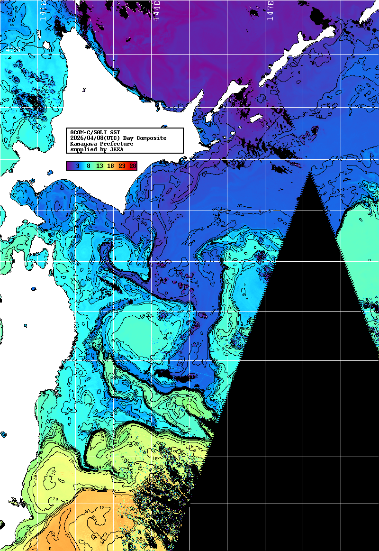Select the yellow 18 value on the color bar
Viewport: 379px width, 551px height.
110,166
